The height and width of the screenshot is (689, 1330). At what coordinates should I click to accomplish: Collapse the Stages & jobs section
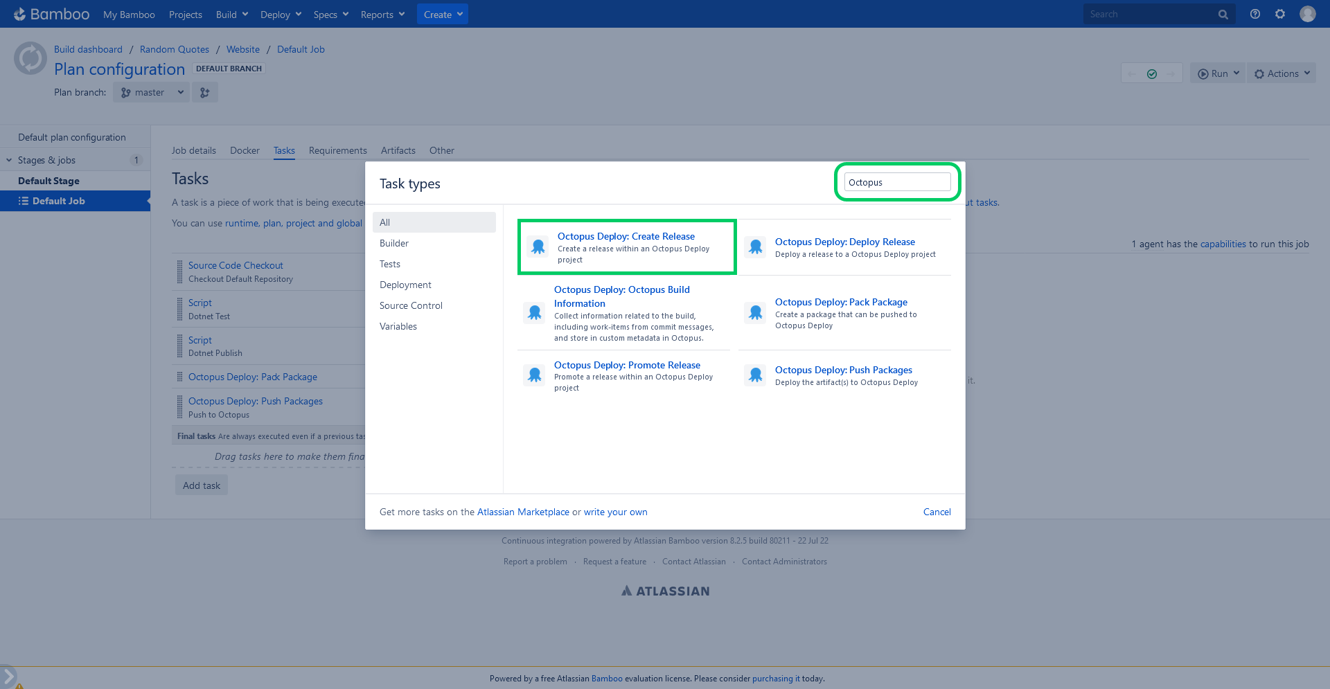[x=10, y=160]
